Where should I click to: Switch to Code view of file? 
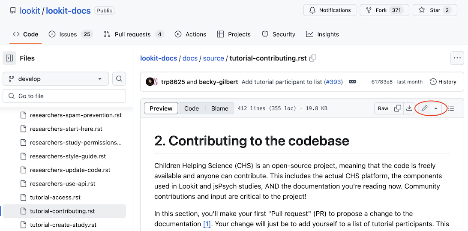192,108
